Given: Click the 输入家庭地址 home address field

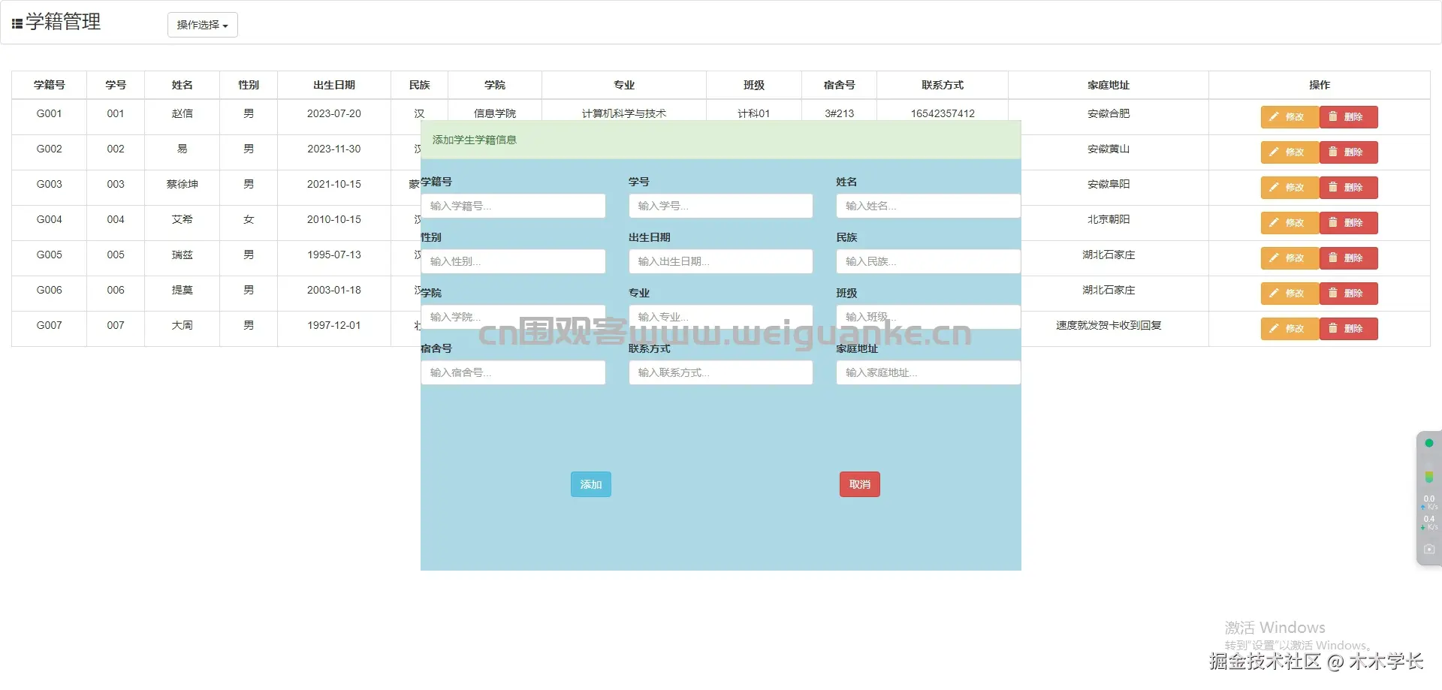Looking at the screenshot, I should tap(928, 372).
